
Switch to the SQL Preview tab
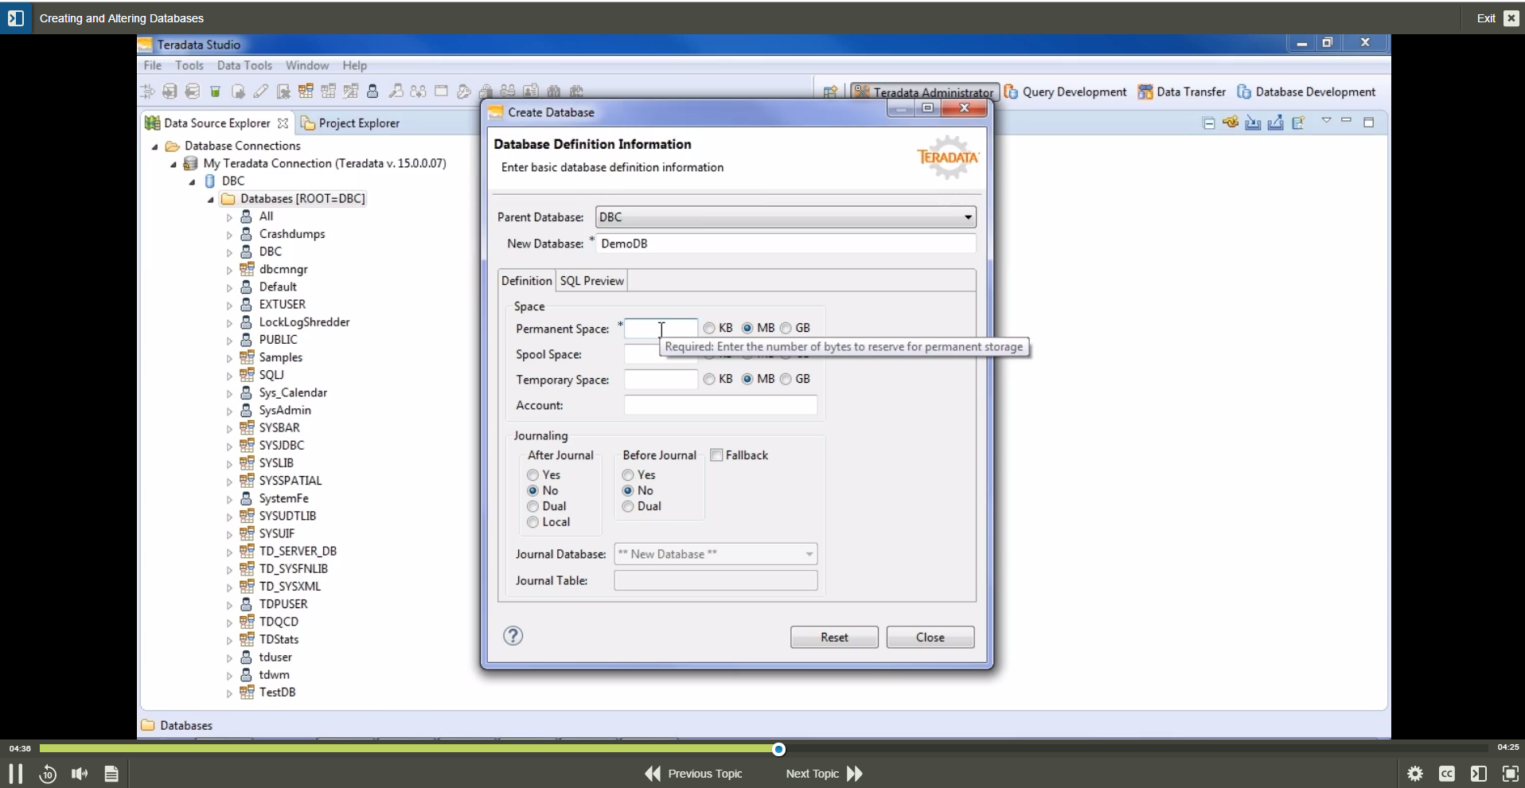click(x=591, y=280)
